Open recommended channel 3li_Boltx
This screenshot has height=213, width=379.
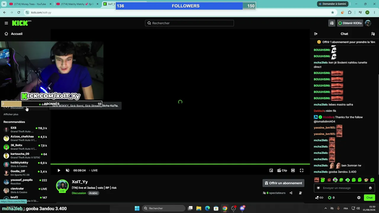25,147
